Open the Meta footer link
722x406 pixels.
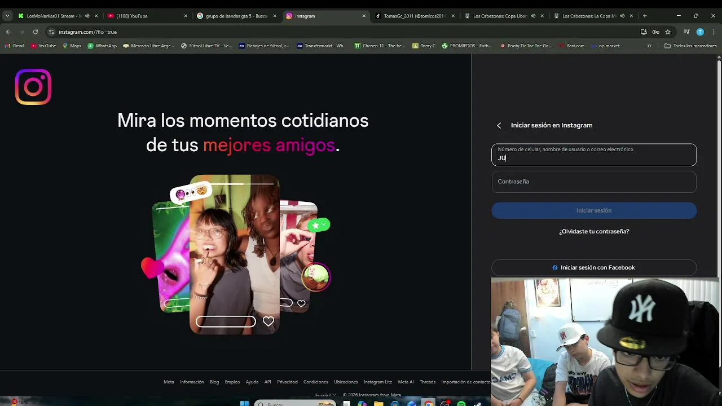(169, 382)
